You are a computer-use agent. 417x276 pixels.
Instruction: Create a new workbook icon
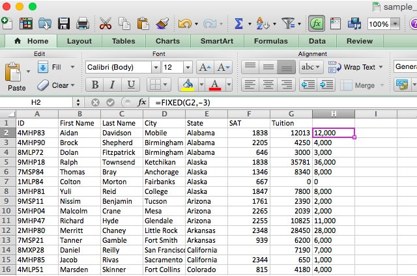tap(7, 23)
